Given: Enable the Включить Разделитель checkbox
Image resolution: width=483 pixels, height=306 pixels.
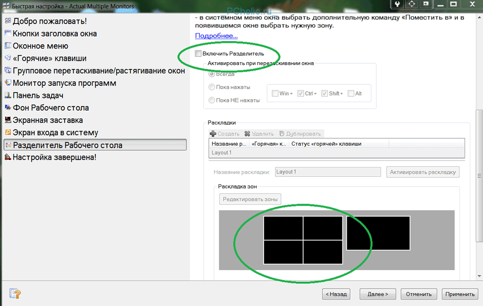Looking at the screenshot, I should click(x=198, y=54).
